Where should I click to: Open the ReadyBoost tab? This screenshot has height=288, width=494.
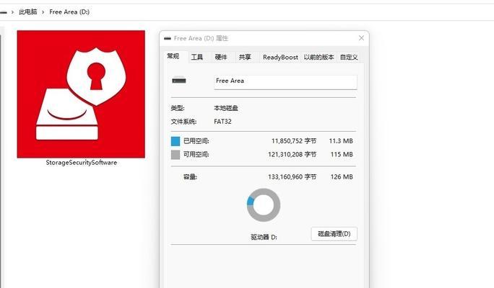pos(280,57)
